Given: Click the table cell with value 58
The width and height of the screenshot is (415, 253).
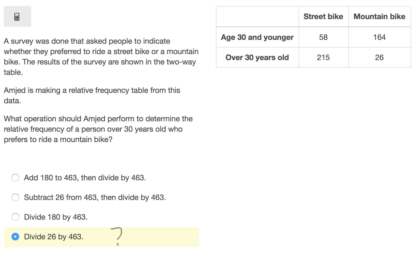Looking at the screenshot, I should (x=323, y=37).
